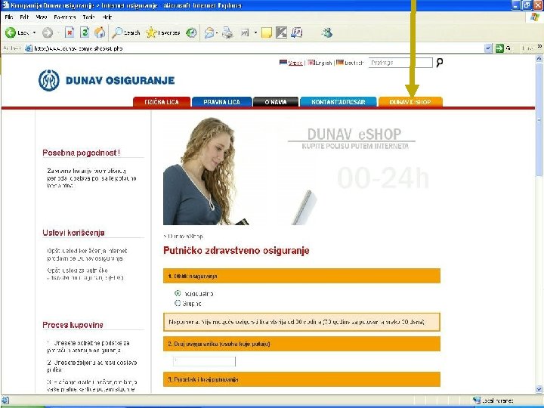Viewport: 544px width, 408px height.
Task: Open the Research document icon
Action: coord(297,32)
